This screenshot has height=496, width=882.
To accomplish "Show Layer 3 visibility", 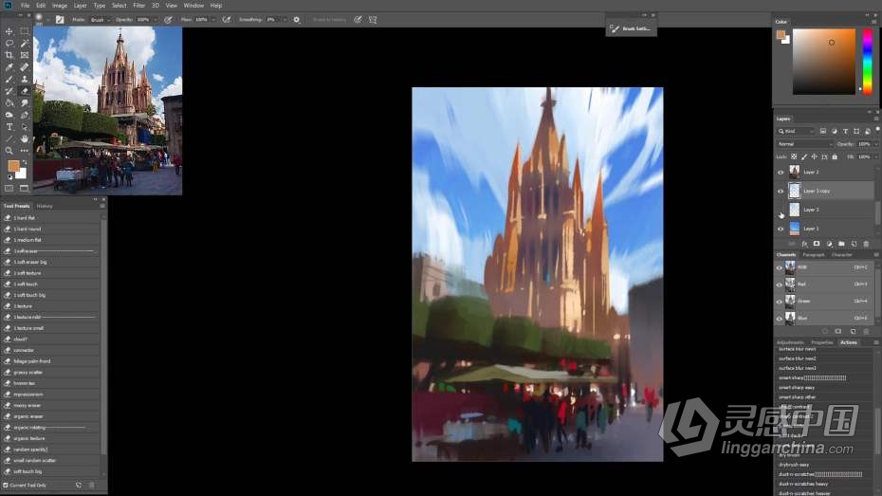I will click(x=781, y=211).
